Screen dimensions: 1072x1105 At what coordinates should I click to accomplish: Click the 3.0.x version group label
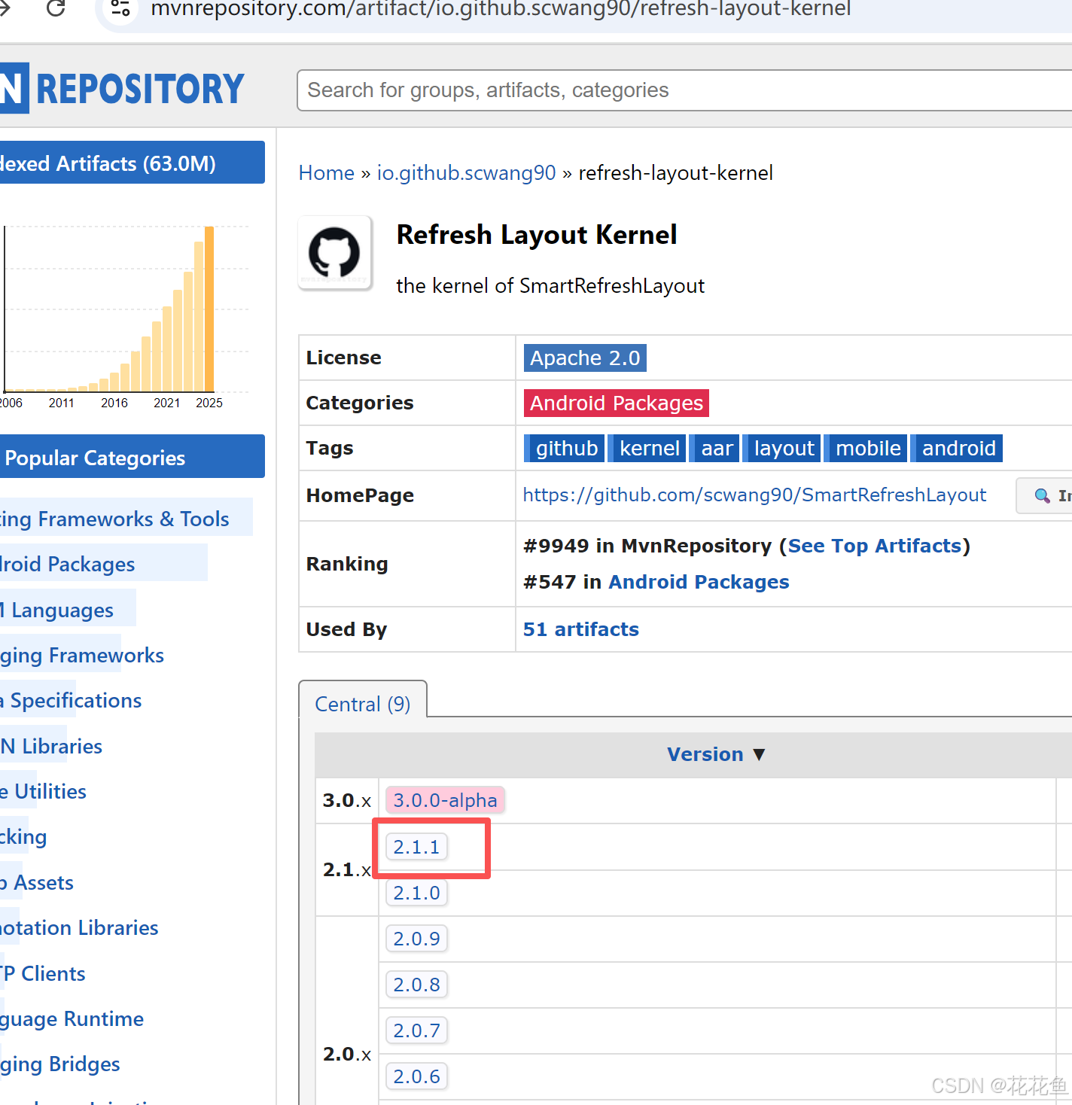347,800
